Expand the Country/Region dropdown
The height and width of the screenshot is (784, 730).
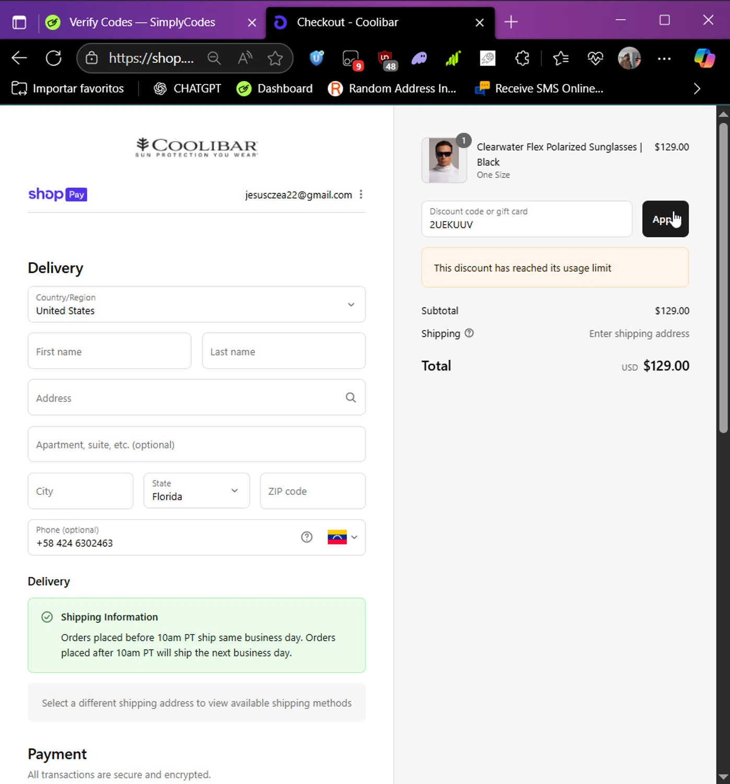[196, 304]
